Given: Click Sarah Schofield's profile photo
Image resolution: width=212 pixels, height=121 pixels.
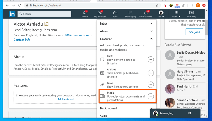Looking at the screenshot, I should coord(170,103).
